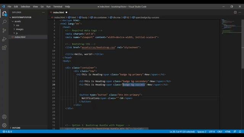The height and width of the screenshot is (137, 244).
Task: Close the unsaved index.html tab dot
Action: [66, 13]
